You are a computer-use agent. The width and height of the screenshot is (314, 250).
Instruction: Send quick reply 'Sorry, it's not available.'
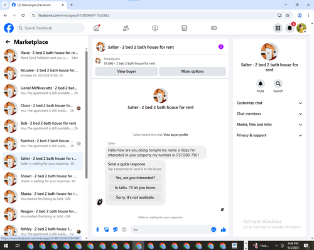(x=135, y=197)
